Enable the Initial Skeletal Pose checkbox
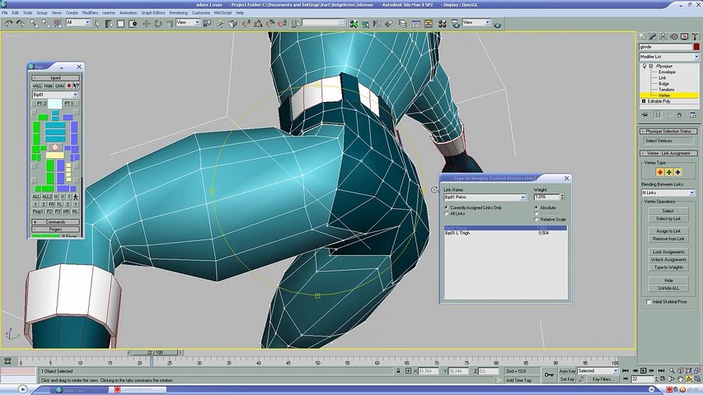The image size is (703, 395). [x=649, y=302]
